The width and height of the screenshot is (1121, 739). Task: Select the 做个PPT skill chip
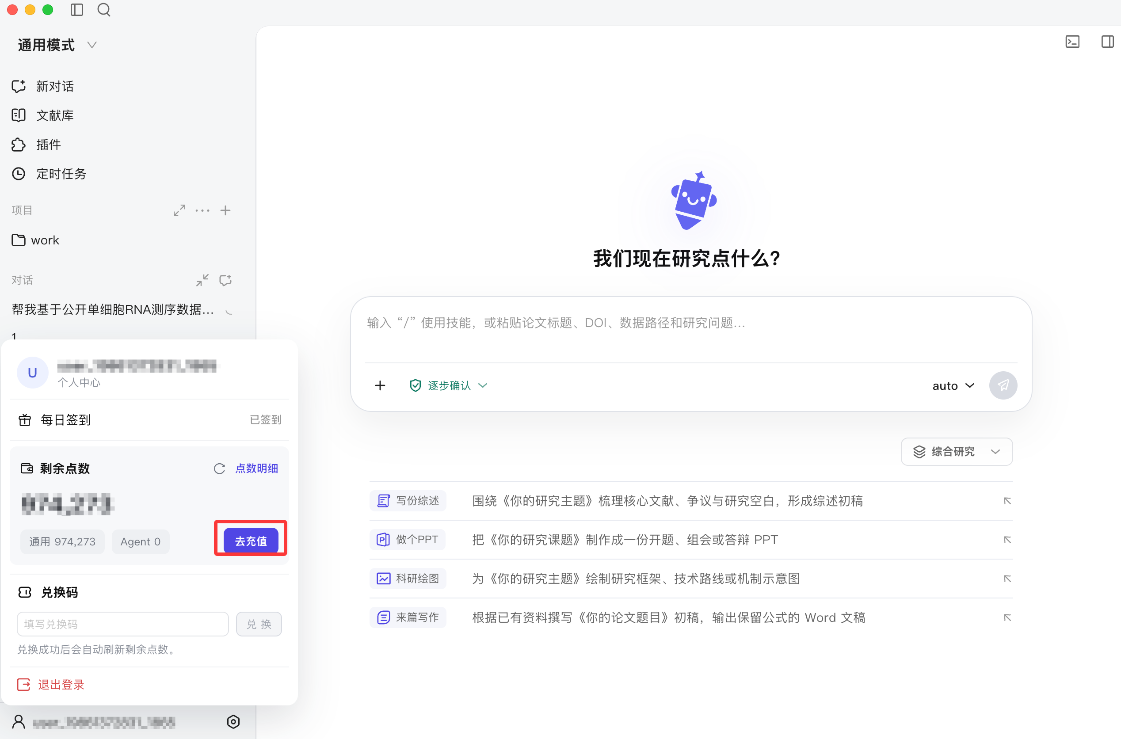coord(408,540)
